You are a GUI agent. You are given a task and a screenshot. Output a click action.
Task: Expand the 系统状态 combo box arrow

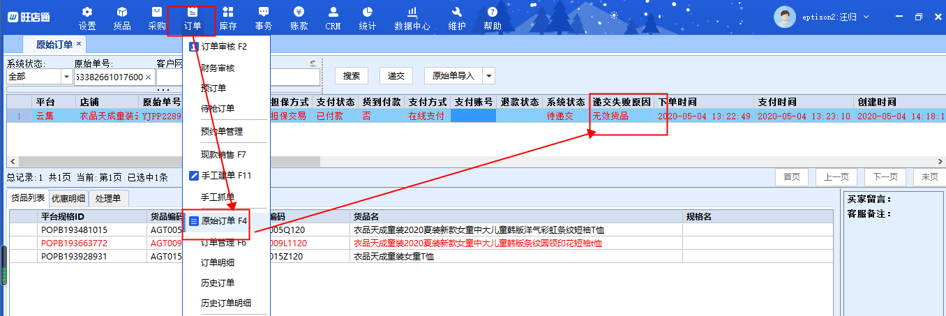coord(67,77)
